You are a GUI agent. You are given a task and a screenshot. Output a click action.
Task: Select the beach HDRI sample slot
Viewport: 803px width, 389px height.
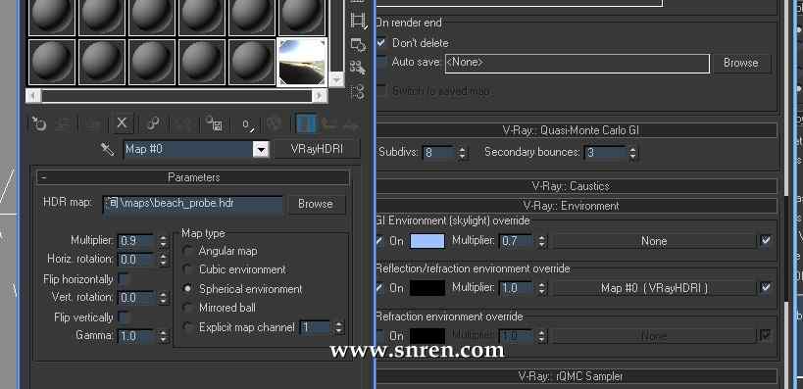tap(302, 62)
